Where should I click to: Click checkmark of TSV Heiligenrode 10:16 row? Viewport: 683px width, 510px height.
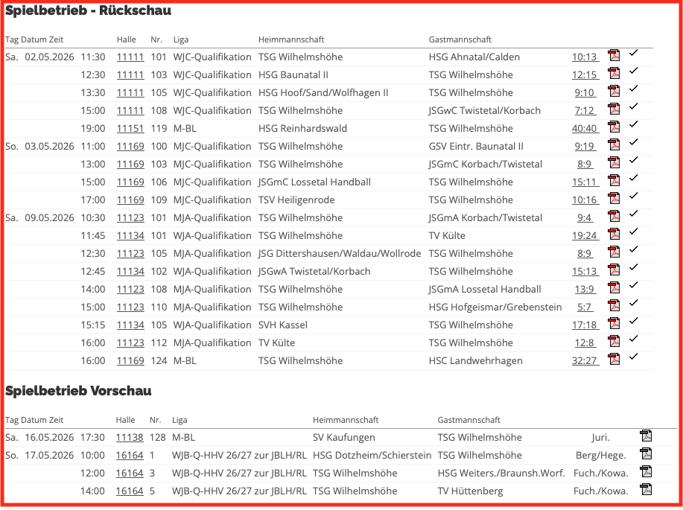click(634, 196)
